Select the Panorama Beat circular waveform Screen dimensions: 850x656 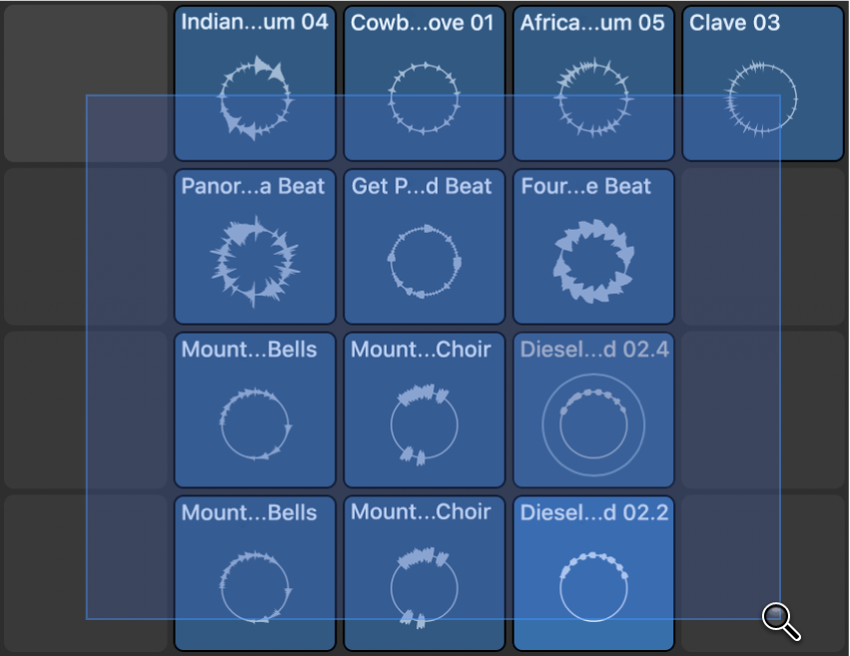click(254, 258)
